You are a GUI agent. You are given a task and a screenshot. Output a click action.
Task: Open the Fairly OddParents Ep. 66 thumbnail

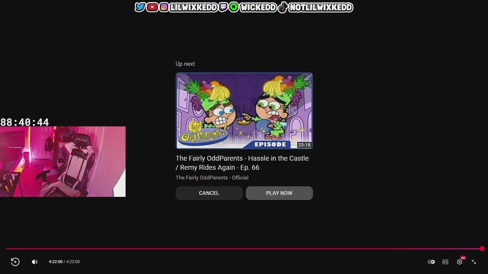coord(244,111)
